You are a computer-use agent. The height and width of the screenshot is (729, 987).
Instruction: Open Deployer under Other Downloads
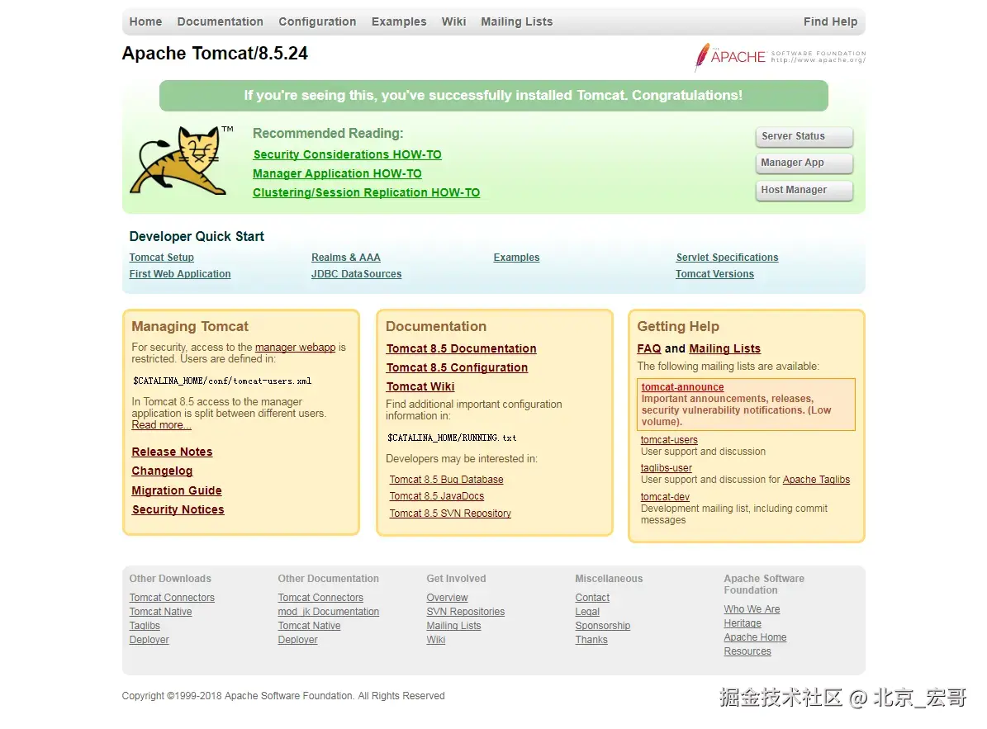pyautogui.click(x=149, y=640)
